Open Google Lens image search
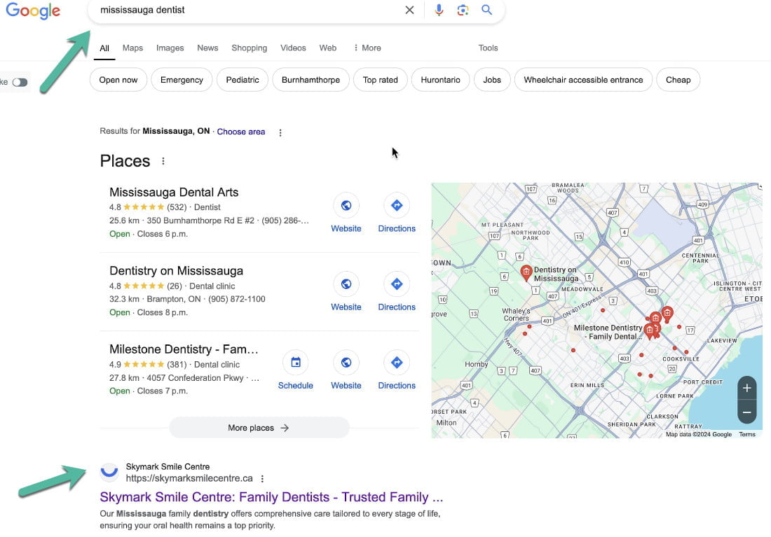Screen dimensions: 771x537 [x=463, y=10]
